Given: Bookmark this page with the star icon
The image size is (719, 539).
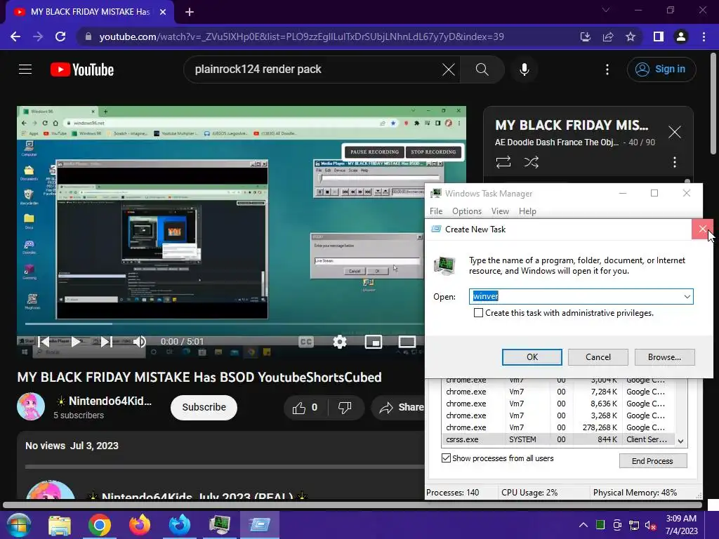Looking at the screenshot, I should [x=631, y=36].
